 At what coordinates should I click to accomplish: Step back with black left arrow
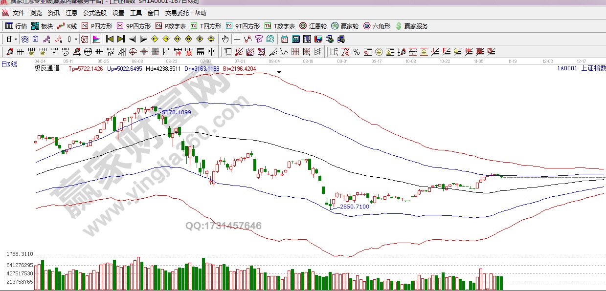coord(132,39)
